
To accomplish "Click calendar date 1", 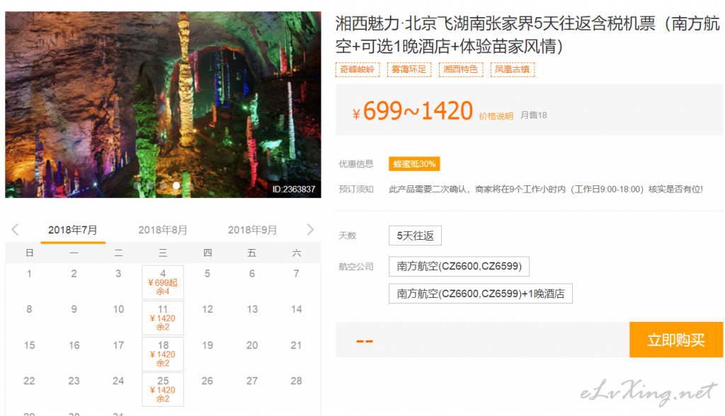I will [29, 274].
